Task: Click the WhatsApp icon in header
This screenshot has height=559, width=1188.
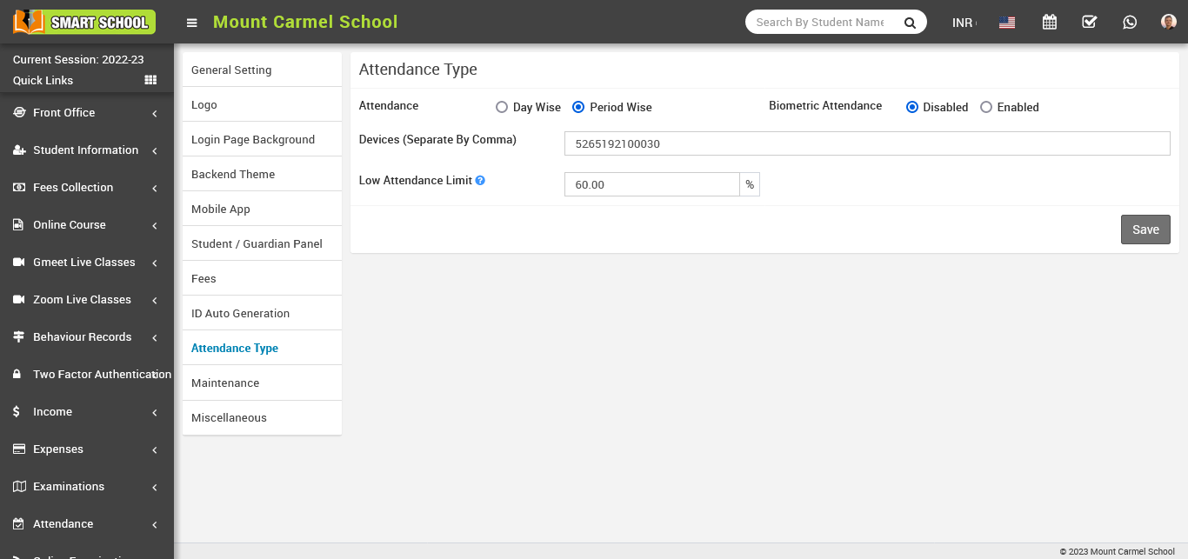Action: (x=1129, y=23)
